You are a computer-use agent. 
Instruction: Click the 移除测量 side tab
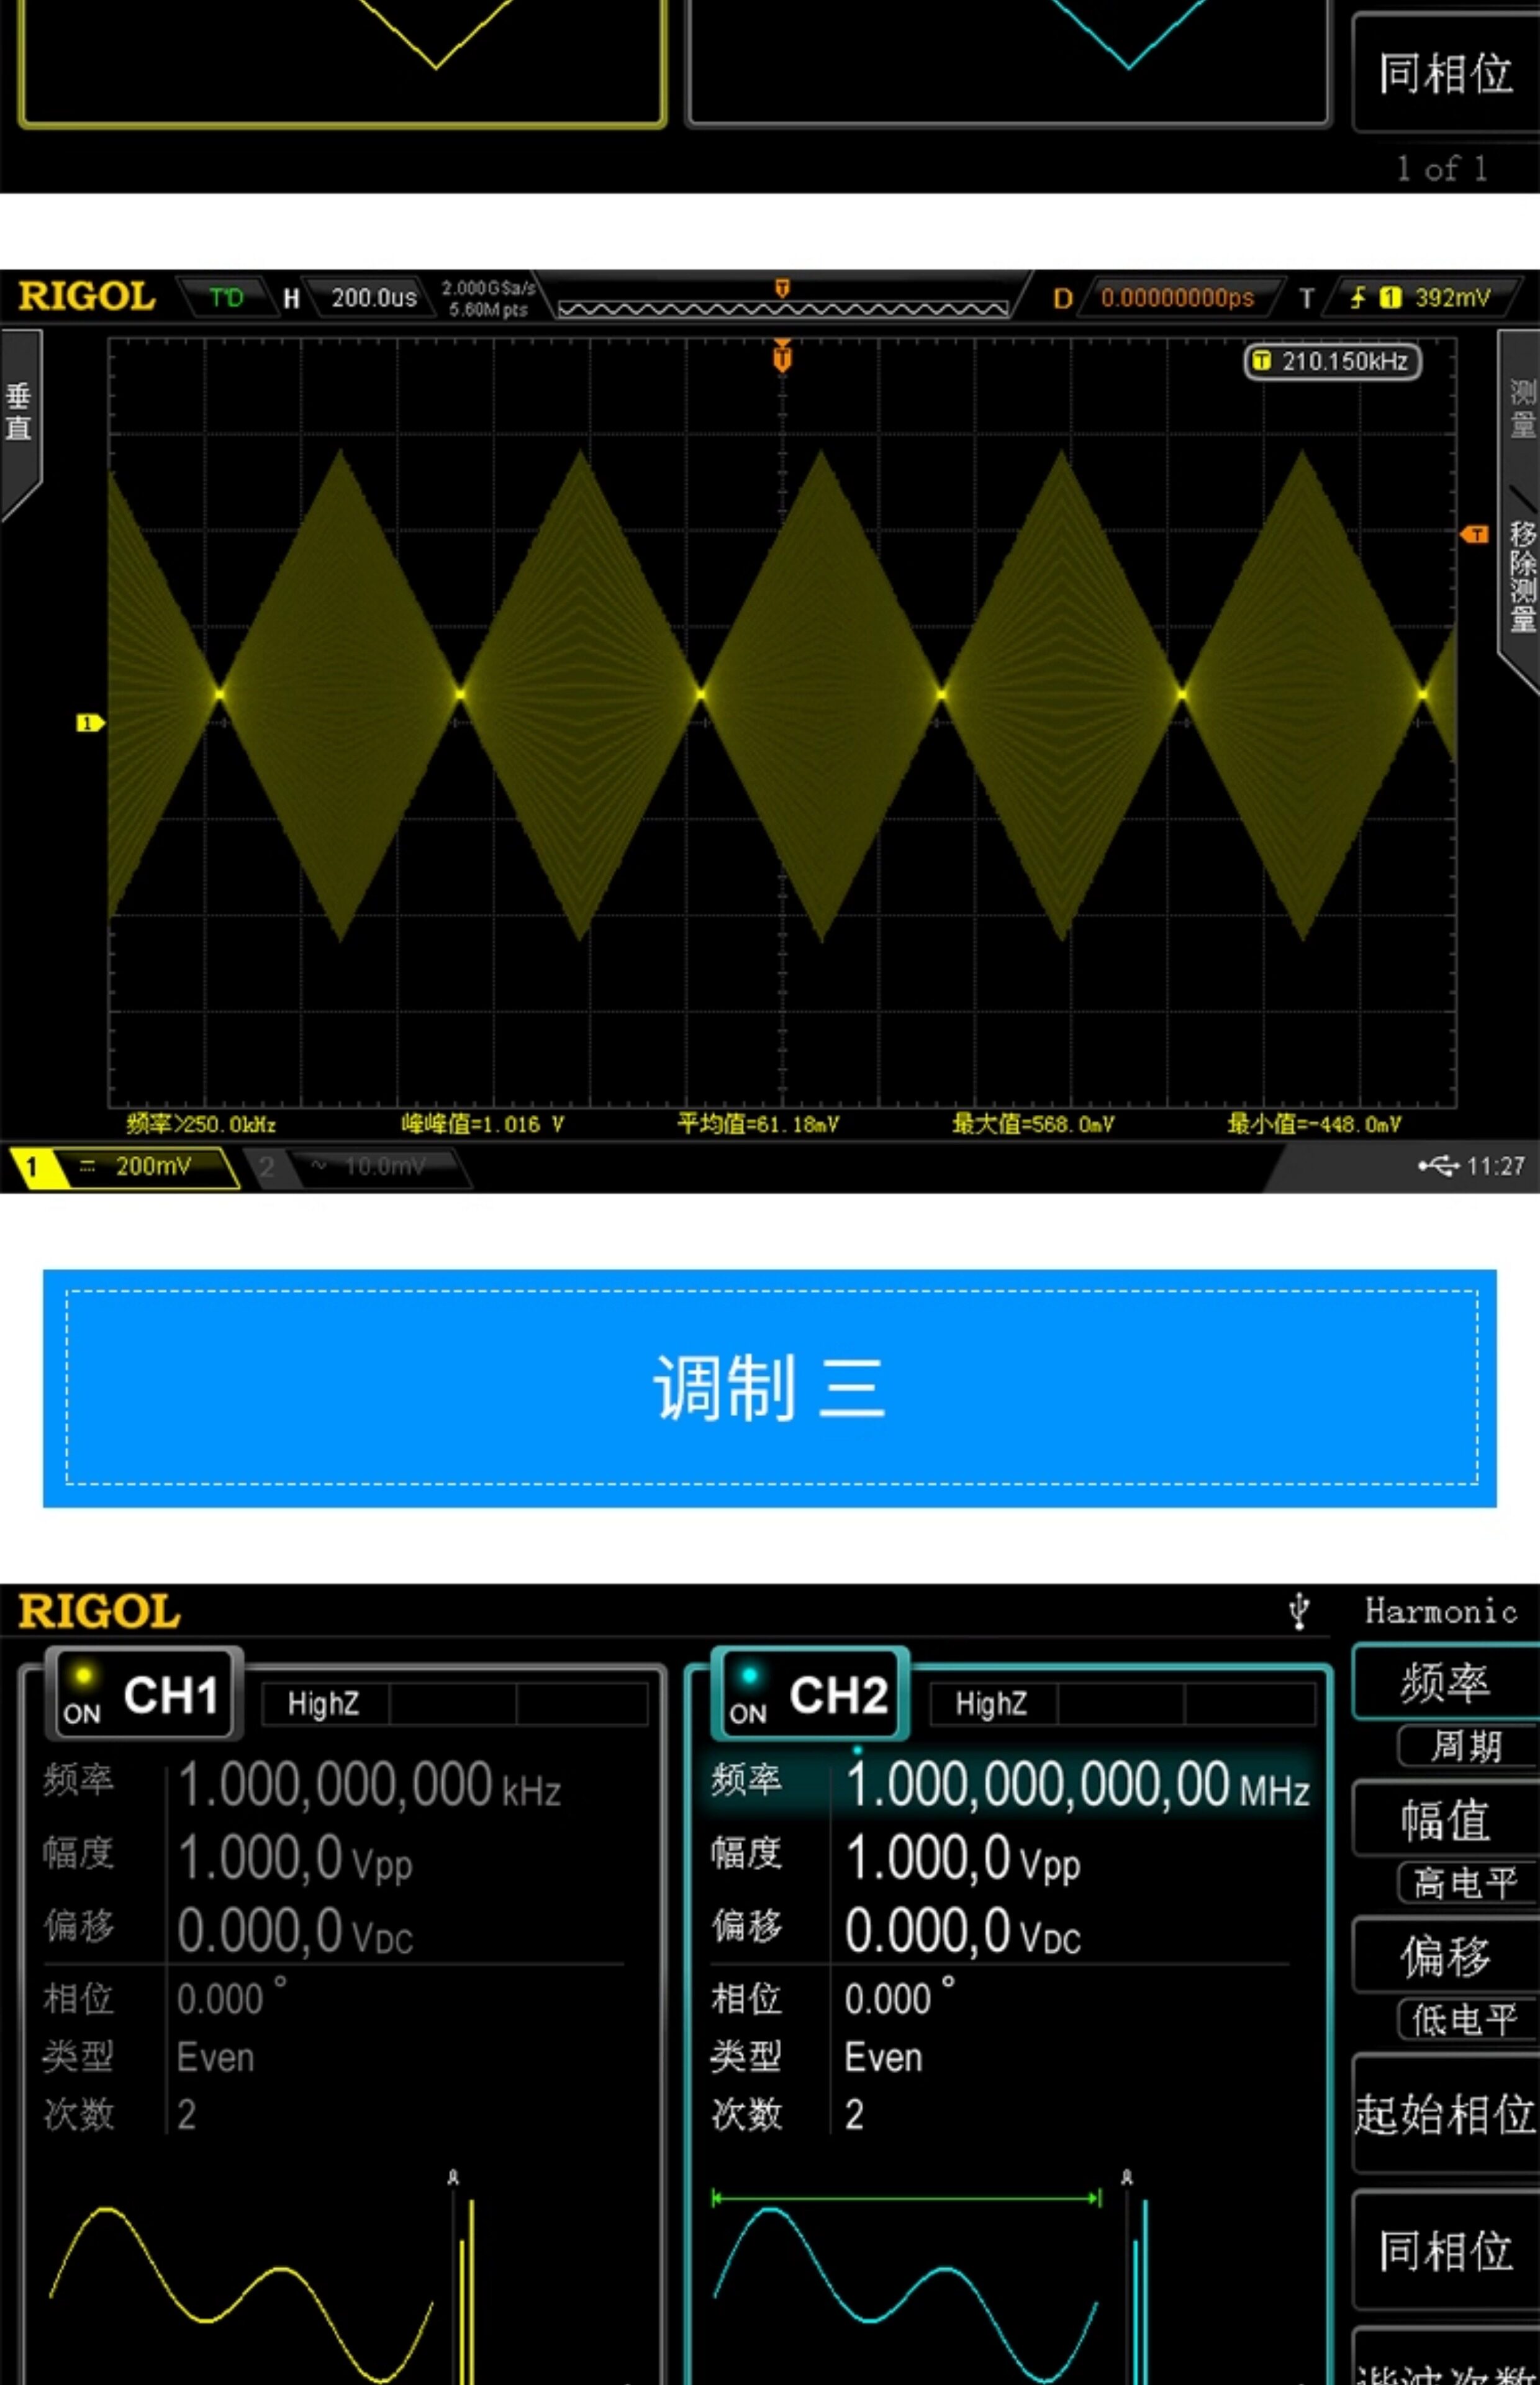tap(1521, 577)
